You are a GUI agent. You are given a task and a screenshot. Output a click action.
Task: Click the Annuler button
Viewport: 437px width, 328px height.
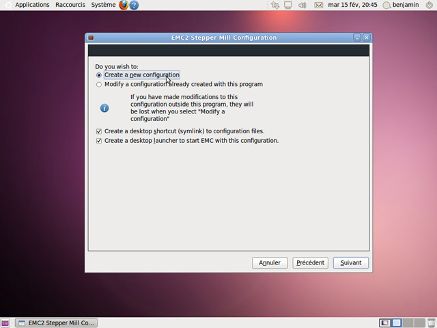[270, 262]
